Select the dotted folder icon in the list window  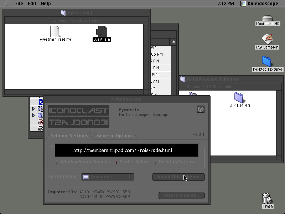pyautogui.click(x=40, y=109)
